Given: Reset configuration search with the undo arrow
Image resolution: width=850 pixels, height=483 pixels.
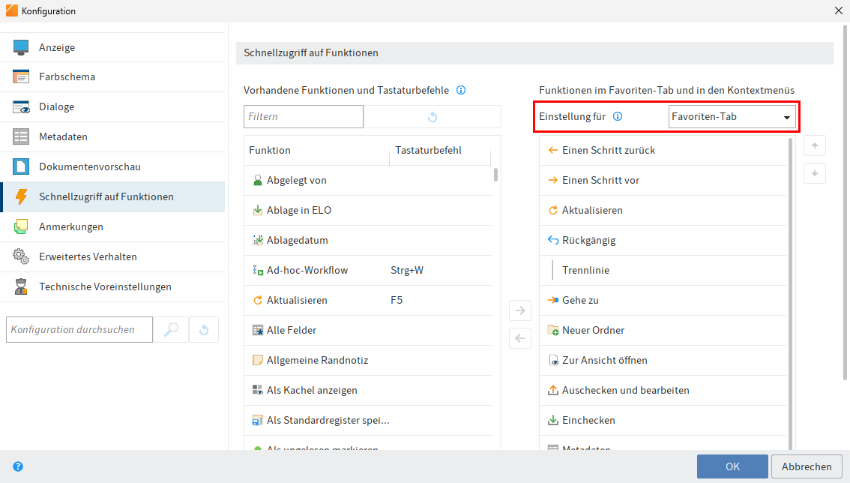Looking at the screenshot, I should [x=204, y=329].
